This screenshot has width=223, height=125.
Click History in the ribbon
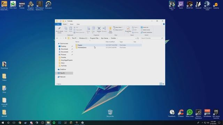click(x=135, y=32)
